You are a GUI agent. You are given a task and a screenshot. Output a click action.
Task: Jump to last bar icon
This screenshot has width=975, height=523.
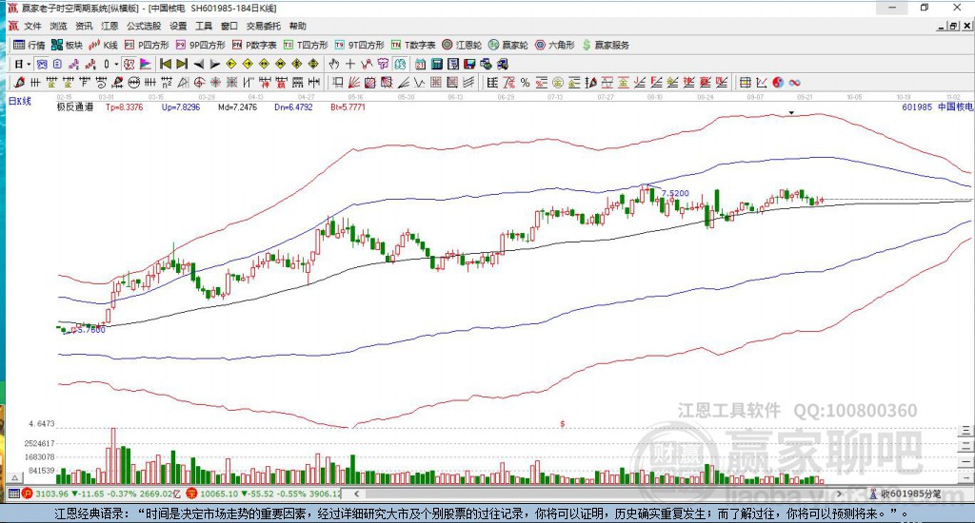182,64
